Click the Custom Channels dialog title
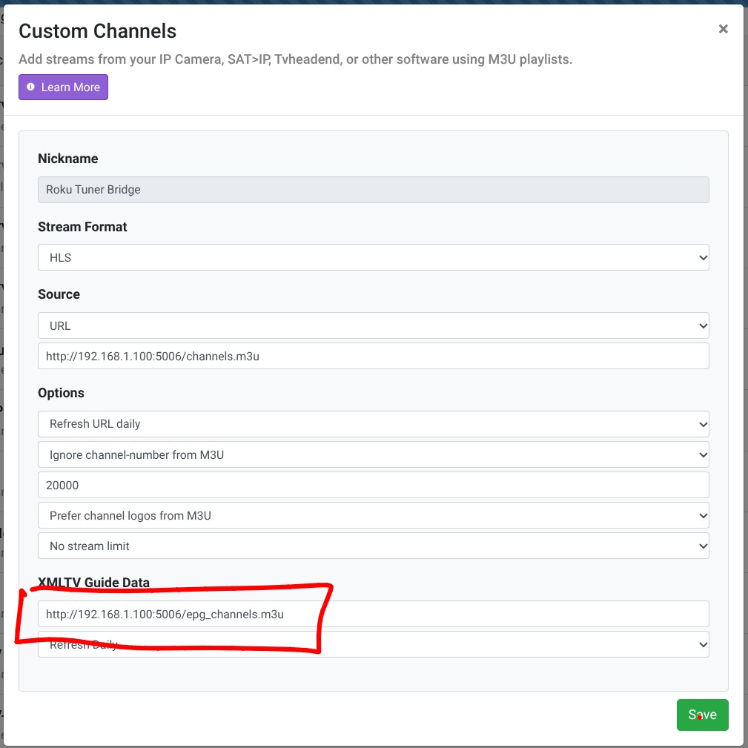 point(97,31)
